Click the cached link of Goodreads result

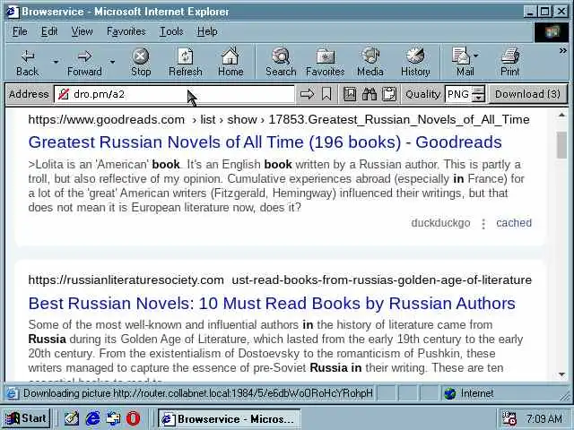pyautogui.click(x=514, y=223)
